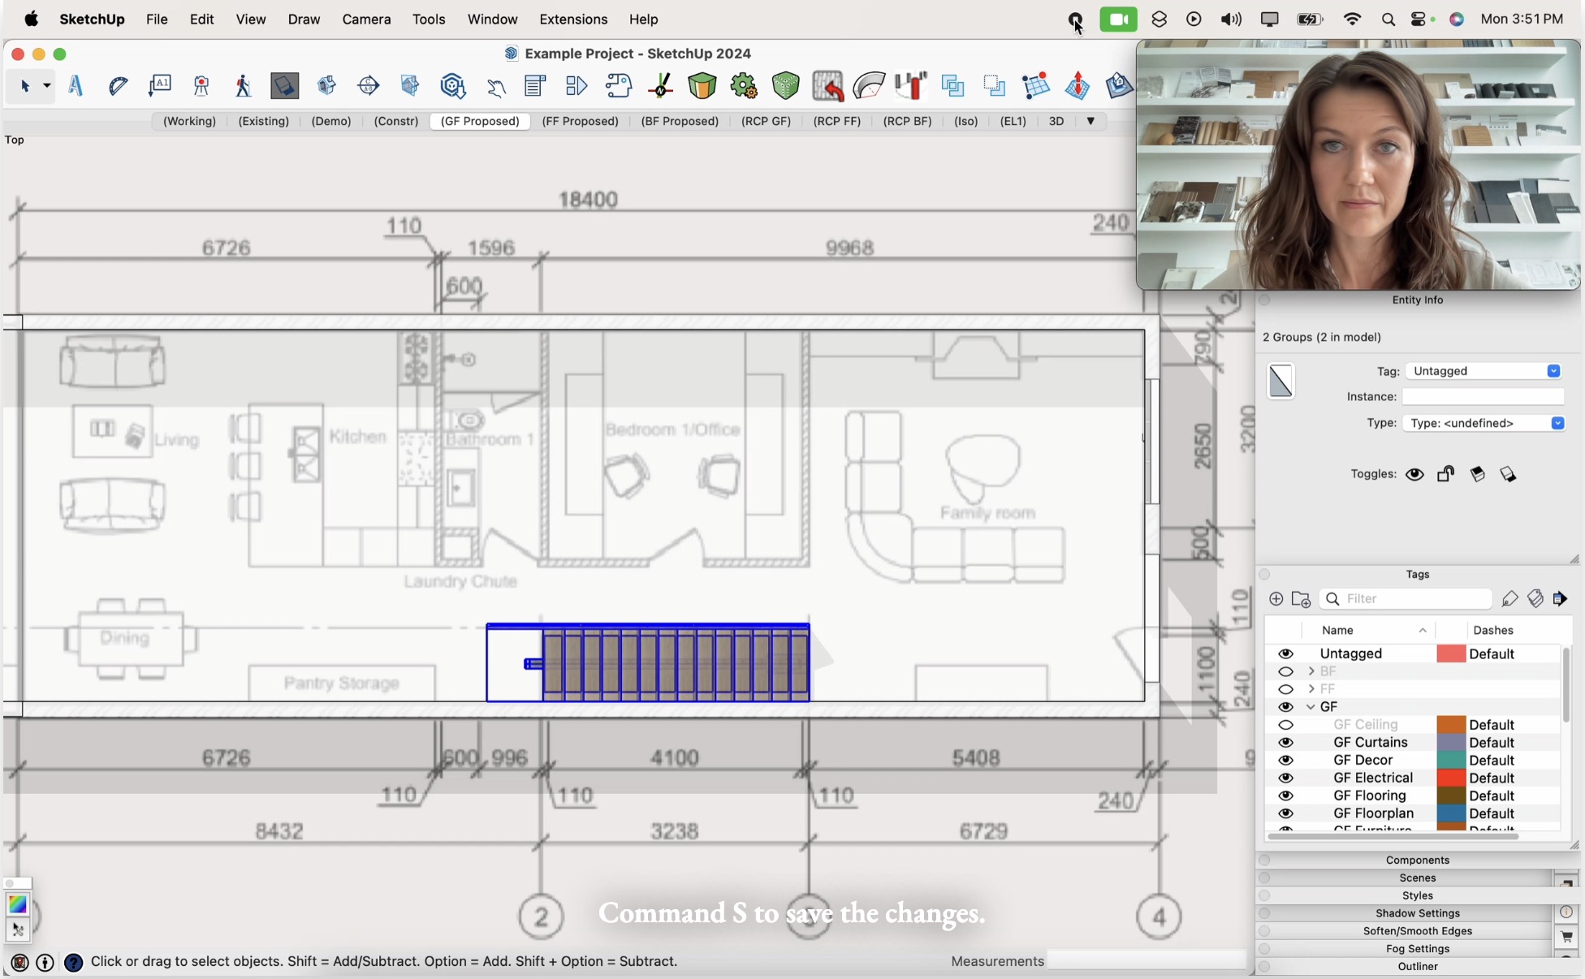Click the Add Tag plus icon
Image resolution: width=1585 pixels, height=979 pixels.
pyautogui.click(x=1276, y=599)
